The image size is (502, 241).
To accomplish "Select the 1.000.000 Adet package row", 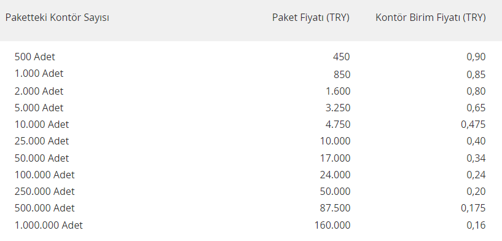I will tap(251, 225).
